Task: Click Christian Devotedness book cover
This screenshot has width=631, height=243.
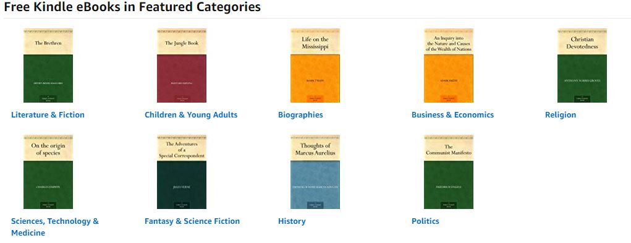Action: [x=582, y=66]
